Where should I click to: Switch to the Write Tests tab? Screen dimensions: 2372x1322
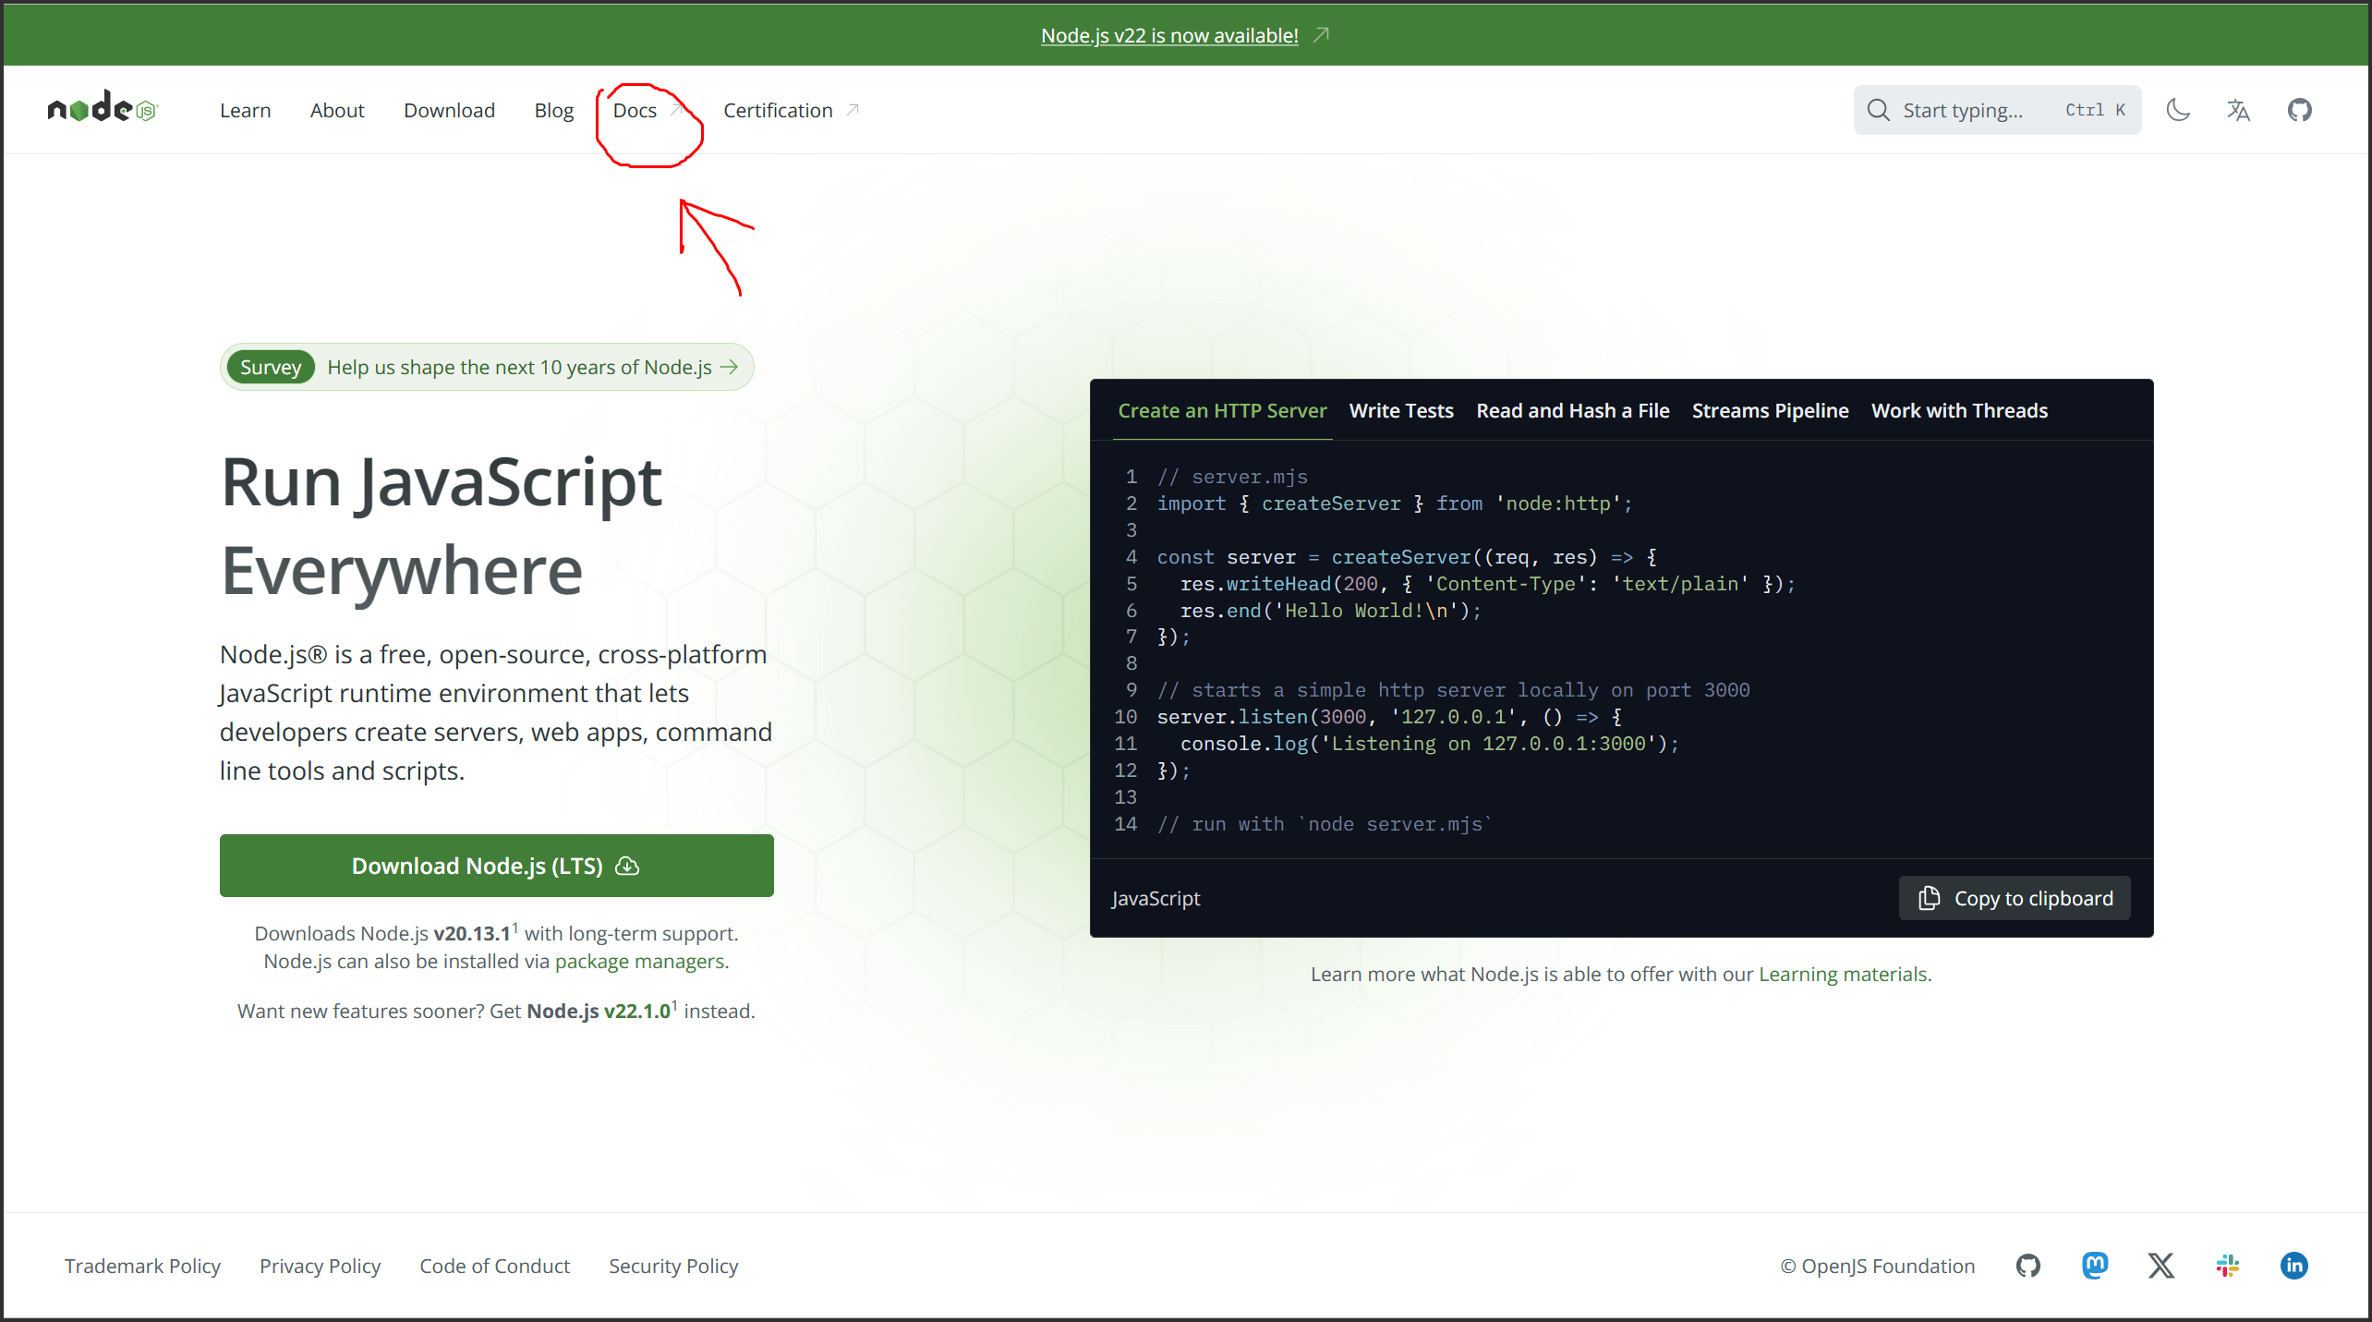coord(1400,410)
